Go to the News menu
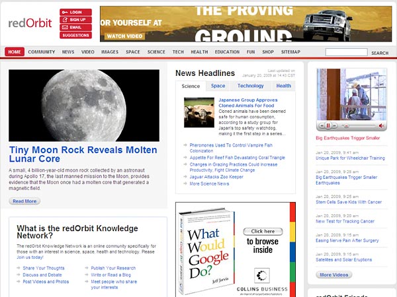Viewport: 397px width, 297px height. coord(68,51)
